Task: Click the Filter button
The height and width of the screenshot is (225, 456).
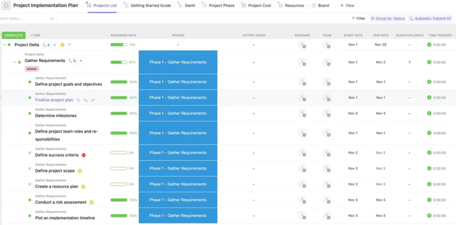Action: coord(358,19)
